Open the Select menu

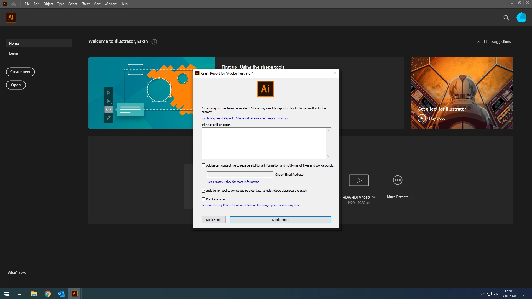coord(73,4)
